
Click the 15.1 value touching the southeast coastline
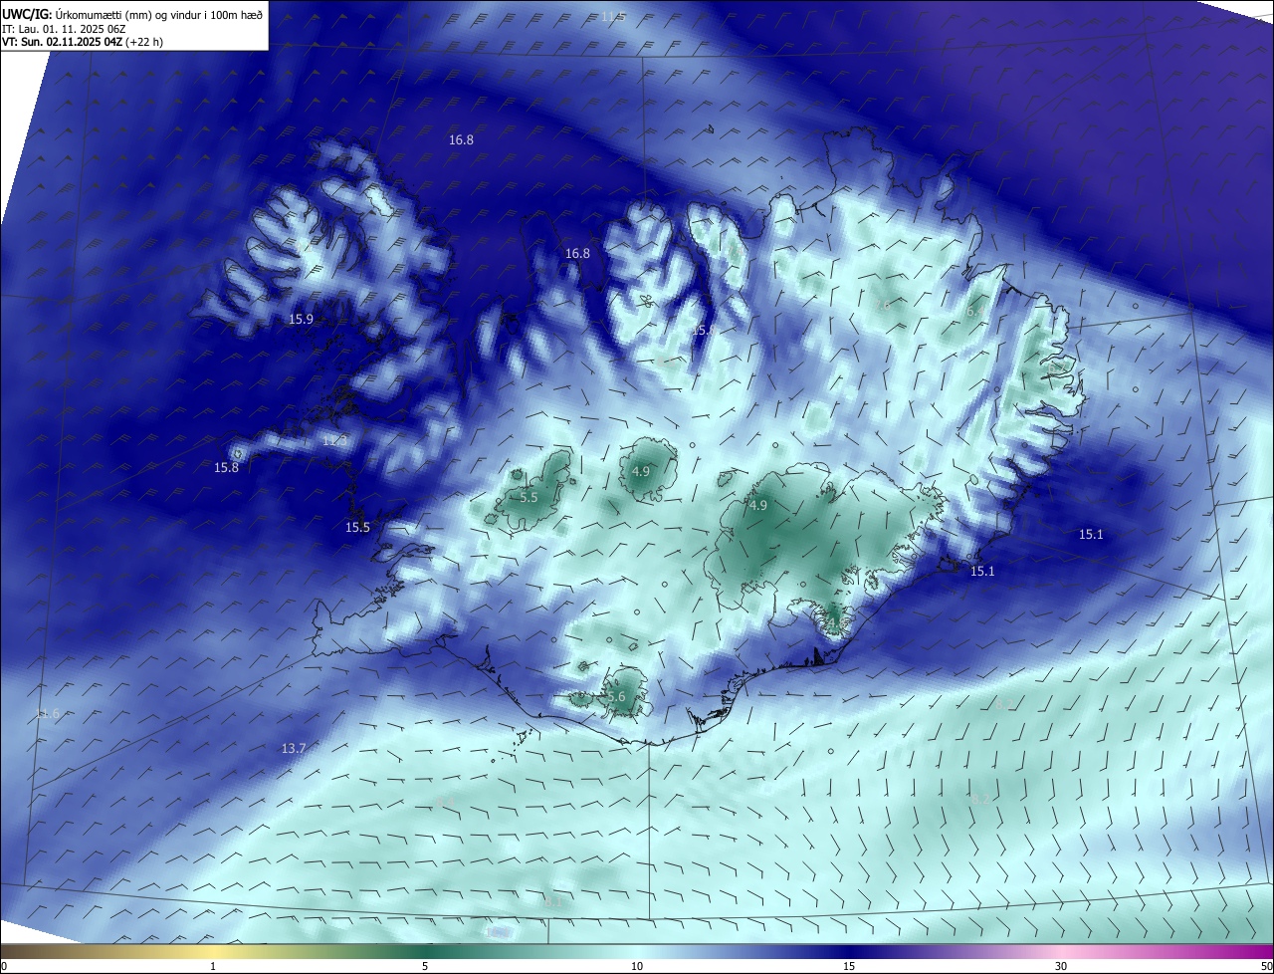coord(982,571)
